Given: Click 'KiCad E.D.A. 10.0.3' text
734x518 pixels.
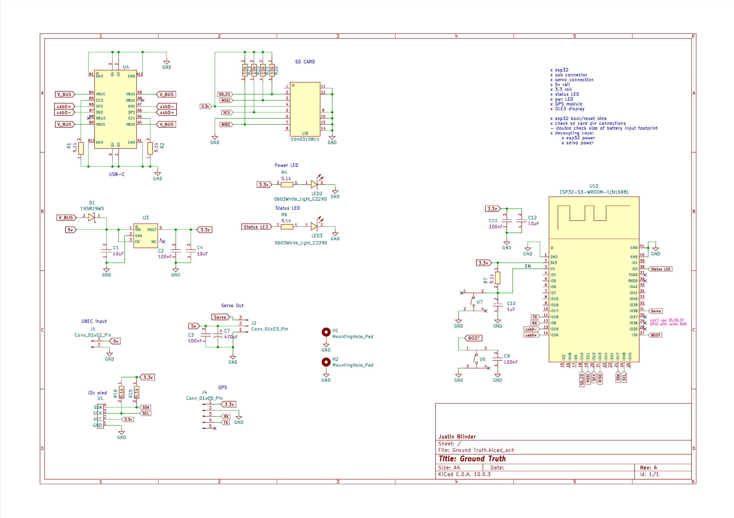Looking at the screenshot, I should point(465,474).
